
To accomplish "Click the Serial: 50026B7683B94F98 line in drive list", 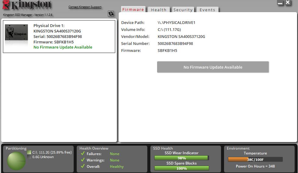I will tap(58, 36).
